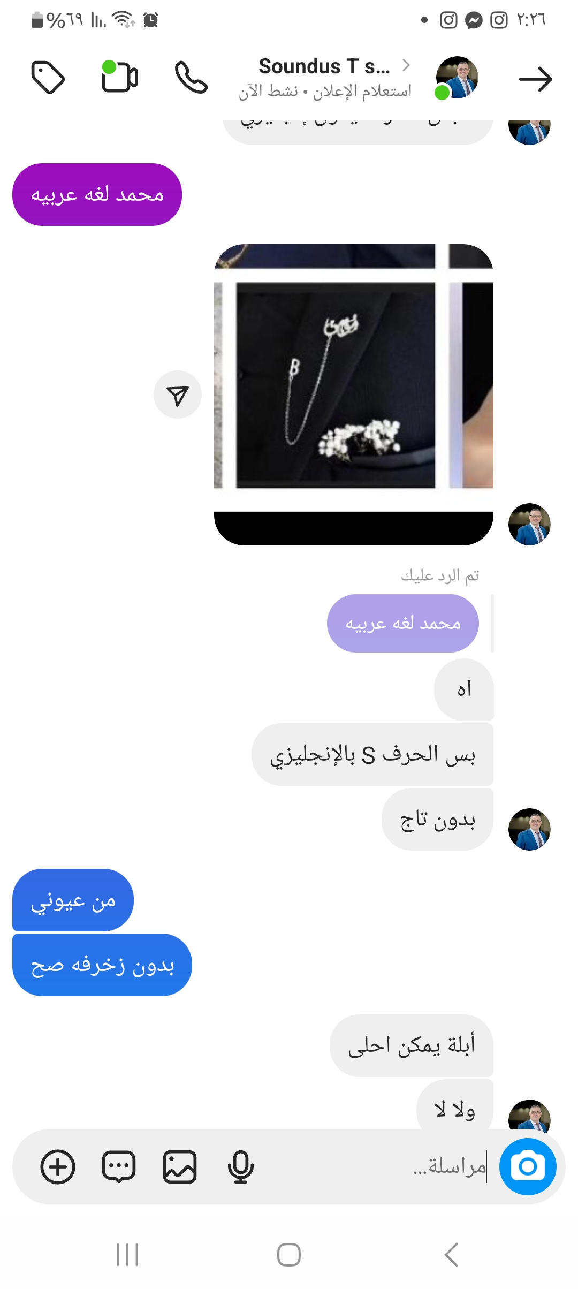Open the gallery image picker
Image resolution: width=578 pixels, height=1289 pixels.
point(180,1167)
